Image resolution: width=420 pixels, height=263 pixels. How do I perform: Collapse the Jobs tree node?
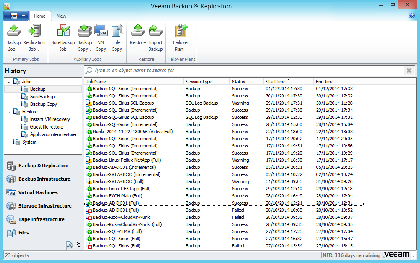(x=9, y=82)
